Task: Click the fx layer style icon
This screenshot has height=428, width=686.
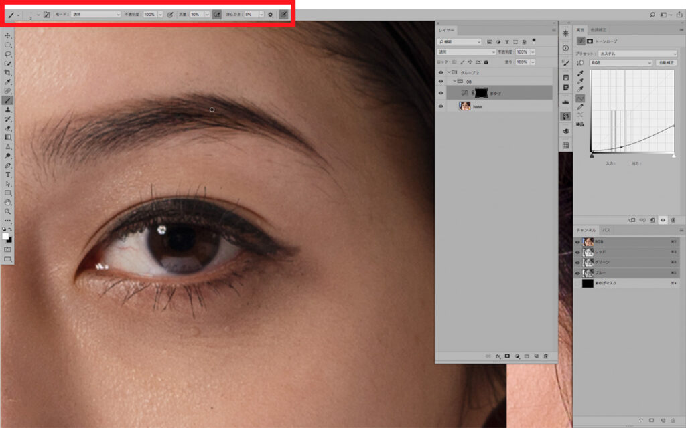Action: tap(498, 356)
